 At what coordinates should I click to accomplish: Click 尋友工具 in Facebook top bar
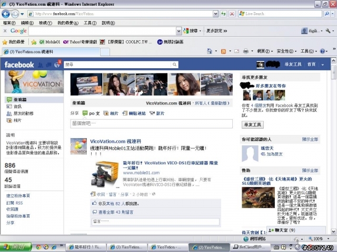click(293, 64)
